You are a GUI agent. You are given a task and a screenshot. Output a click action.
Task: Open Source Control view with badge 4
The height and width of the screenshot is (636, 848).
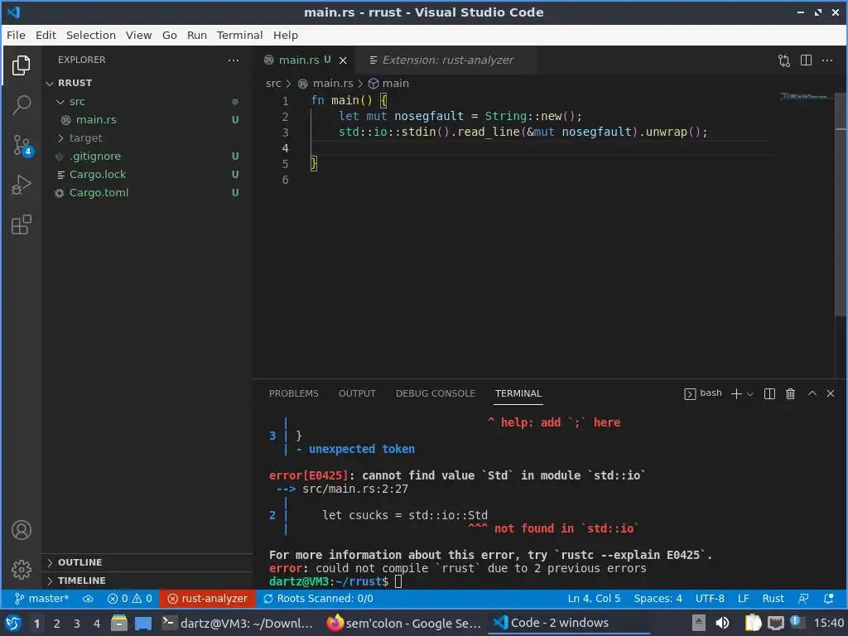22,145
